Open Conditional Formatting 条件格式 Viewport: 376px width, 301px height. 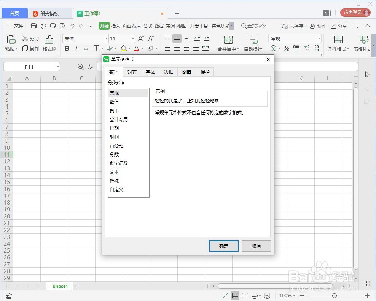click(x=338, y=43)
